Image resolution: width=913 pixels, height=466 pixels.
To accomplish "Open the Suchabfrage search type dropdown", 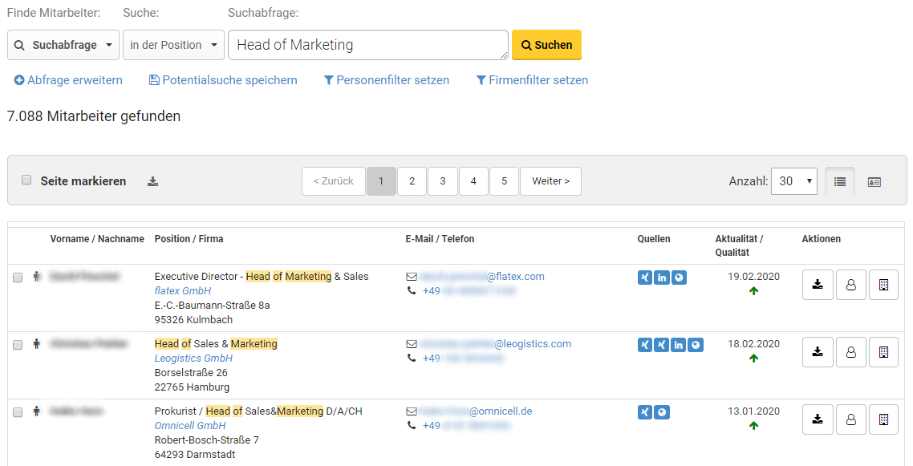I will pyautogui.click(x=63, y=45).
